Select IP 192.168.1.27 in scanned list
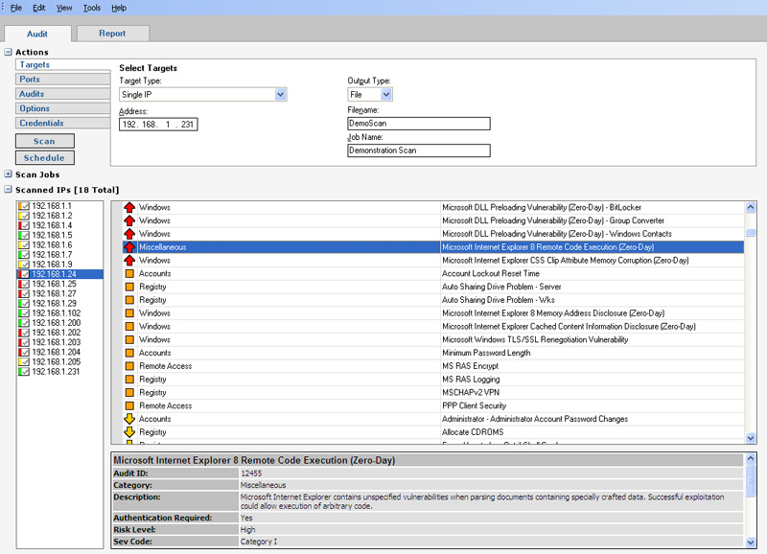 (54, 293)
